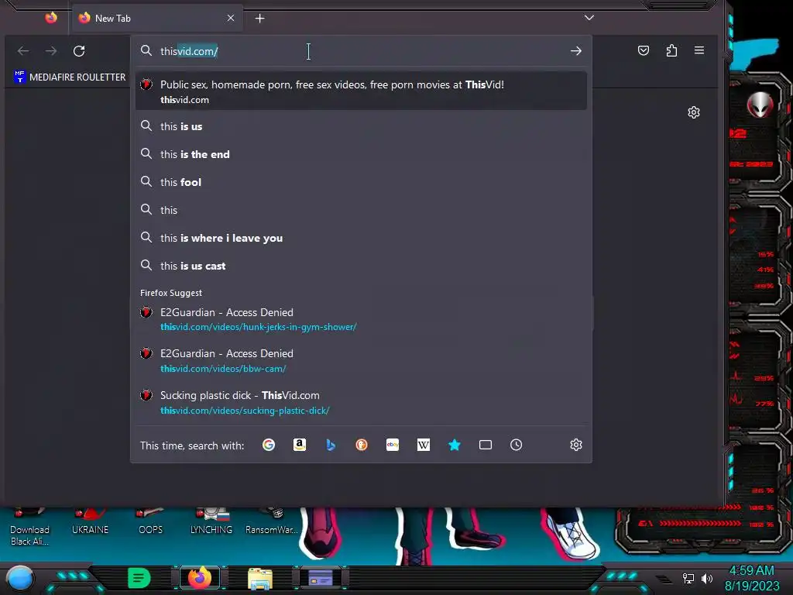This screenshot has height=595, width=793.
Task: Close the New Tab tab
Action: click(x=231, y=19)
